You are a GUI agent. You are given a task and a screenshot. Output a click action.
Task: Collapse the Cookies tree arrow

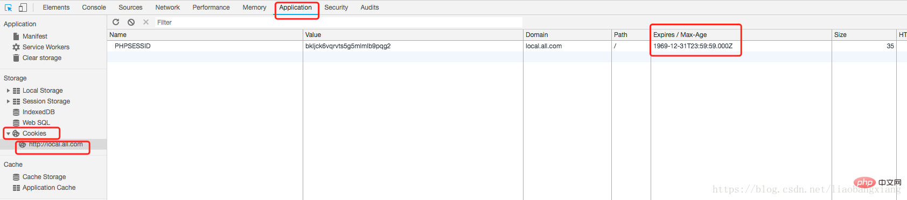(8, 134)
